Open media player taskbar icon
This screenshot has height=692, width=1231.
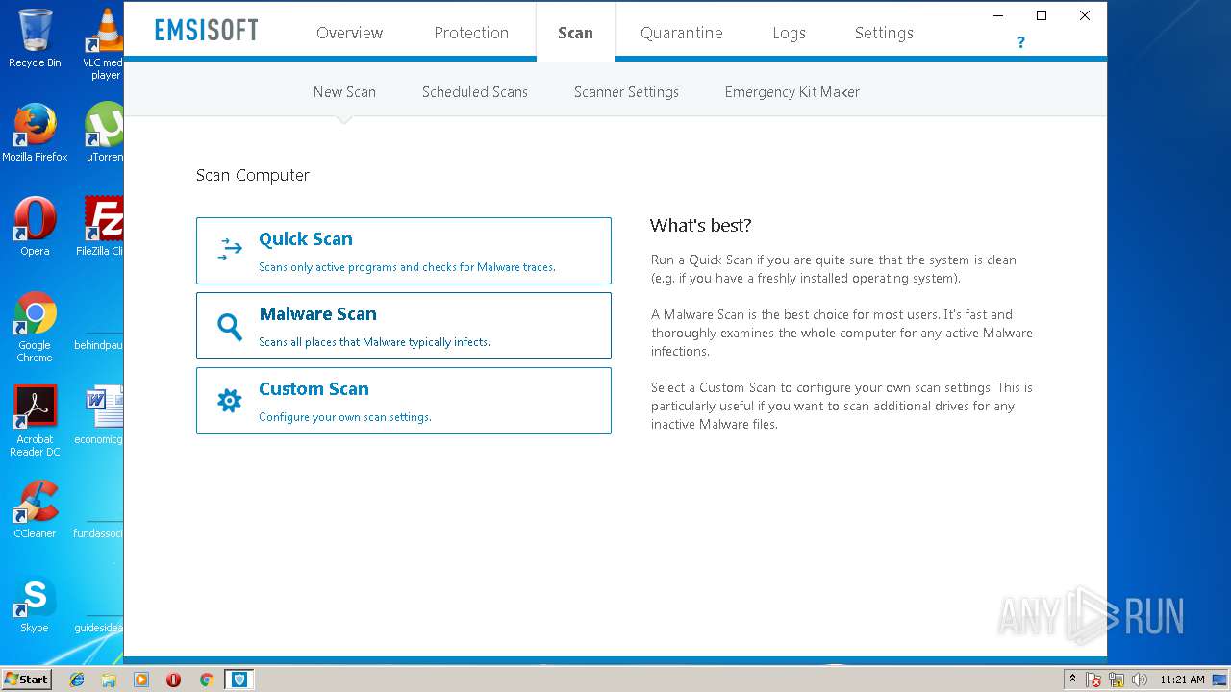[x=141, y=680]
